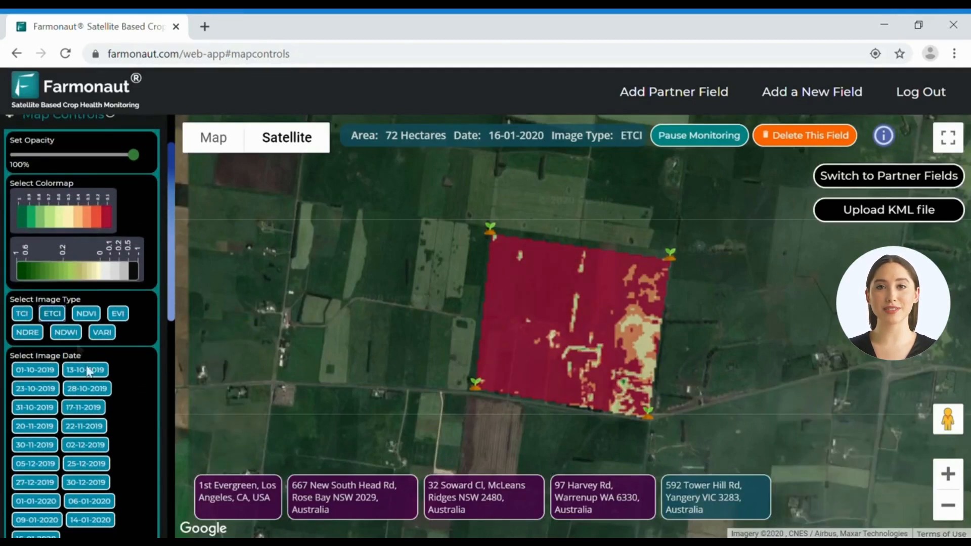
Task: Click the location permission icon in address bar
Action: coord(875,54)
